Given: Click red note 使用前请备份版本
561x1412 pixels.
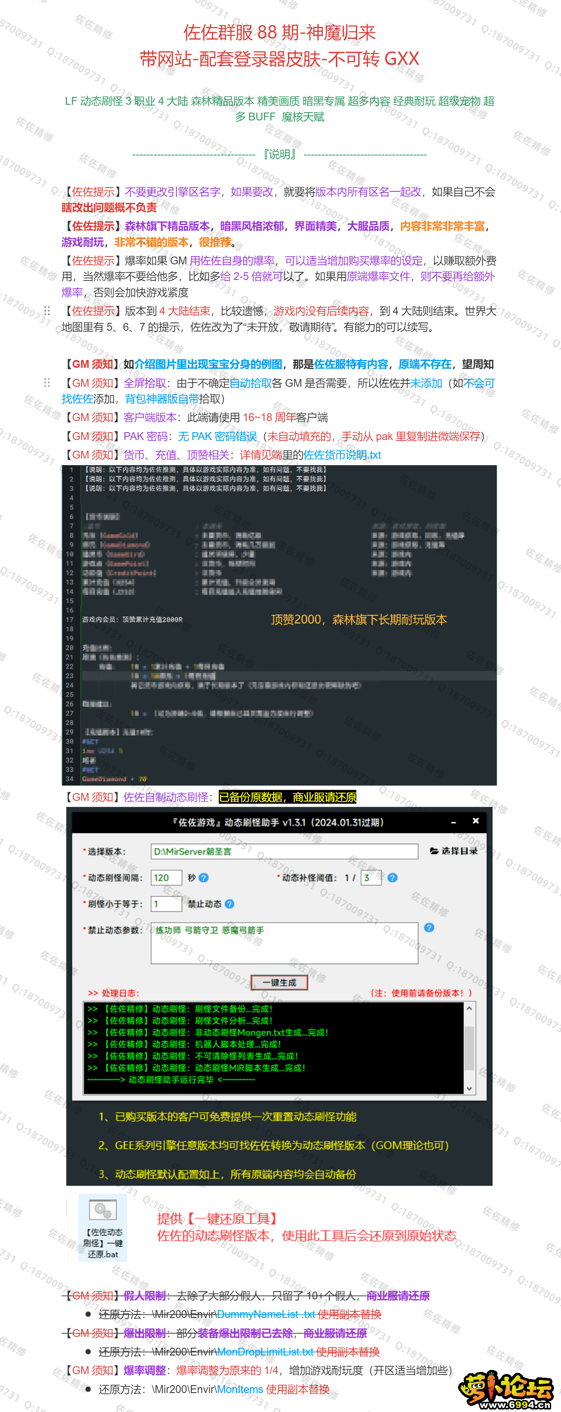Looking at the screenshot, I should click(x=421, y=993).
